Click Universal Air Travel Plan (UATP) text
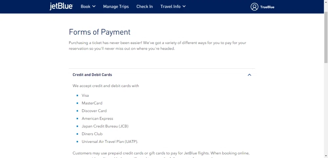The image size is (328, 158). (x=110, y=142)
